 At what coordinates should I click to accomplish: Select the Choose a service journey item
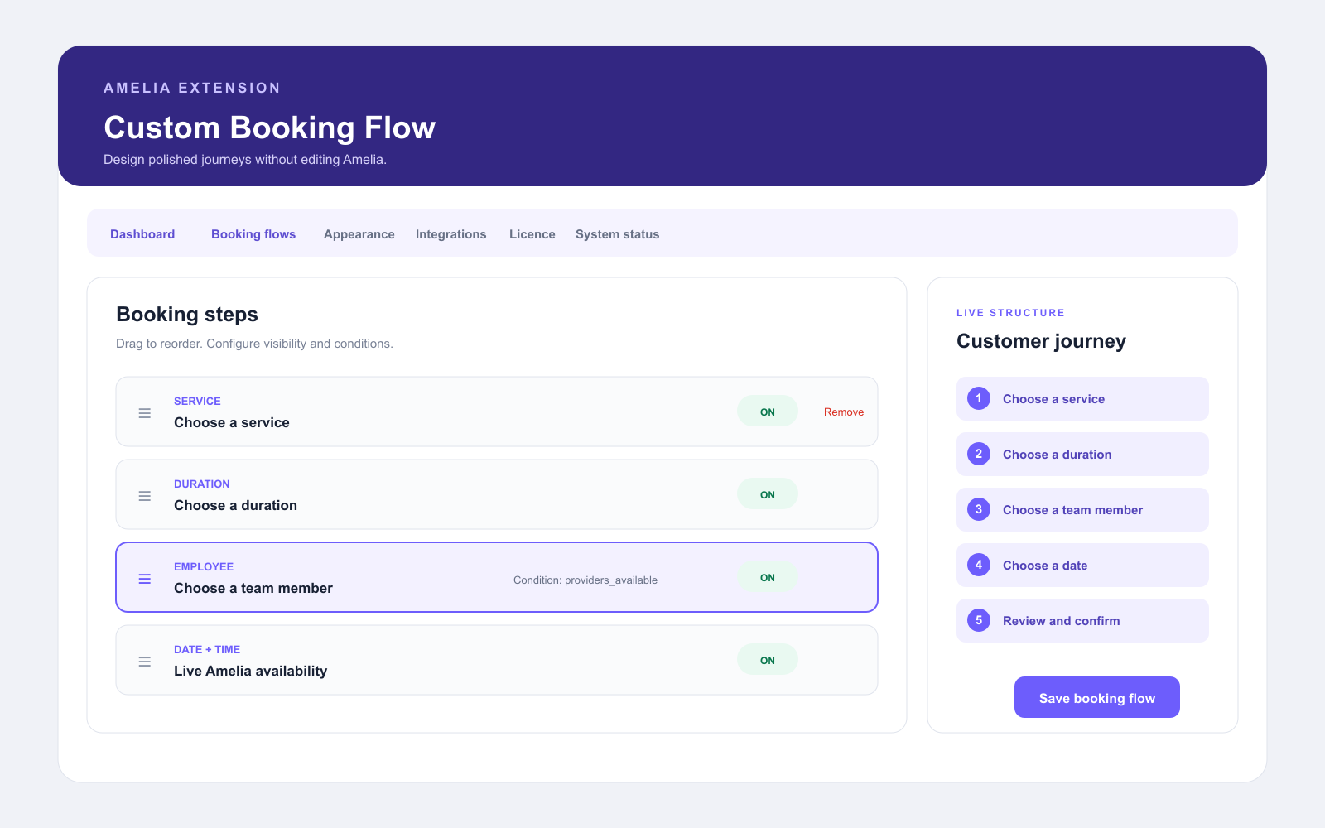click(1082, 398)
